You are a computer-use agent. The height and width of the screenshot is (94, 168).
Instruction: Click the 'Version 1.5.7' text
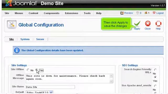point(158,5)
